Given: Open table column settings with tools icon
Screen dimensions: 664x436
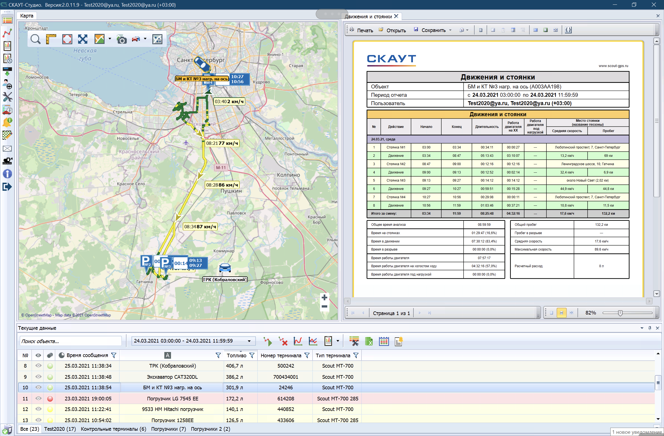Looking at the screenshot, I should click(354, 341).
